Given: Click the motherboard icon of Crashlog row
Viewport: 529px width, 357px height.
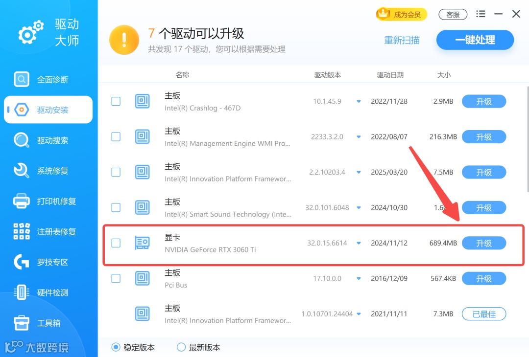Looking at the screenshot, I should pos(143,101).
